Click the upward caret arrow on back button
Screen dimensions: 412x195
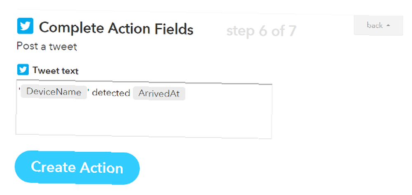(389, 25)
